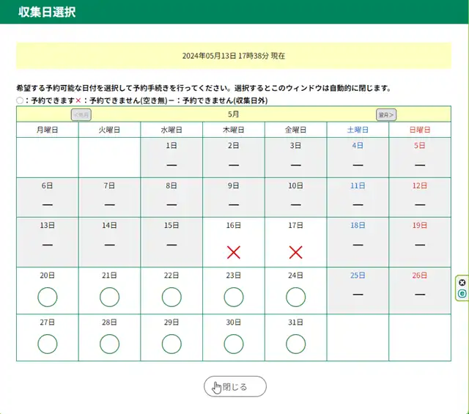469x414 pixels.
Task: Click the 月曜日 column header
Action: tap(47, 130)
